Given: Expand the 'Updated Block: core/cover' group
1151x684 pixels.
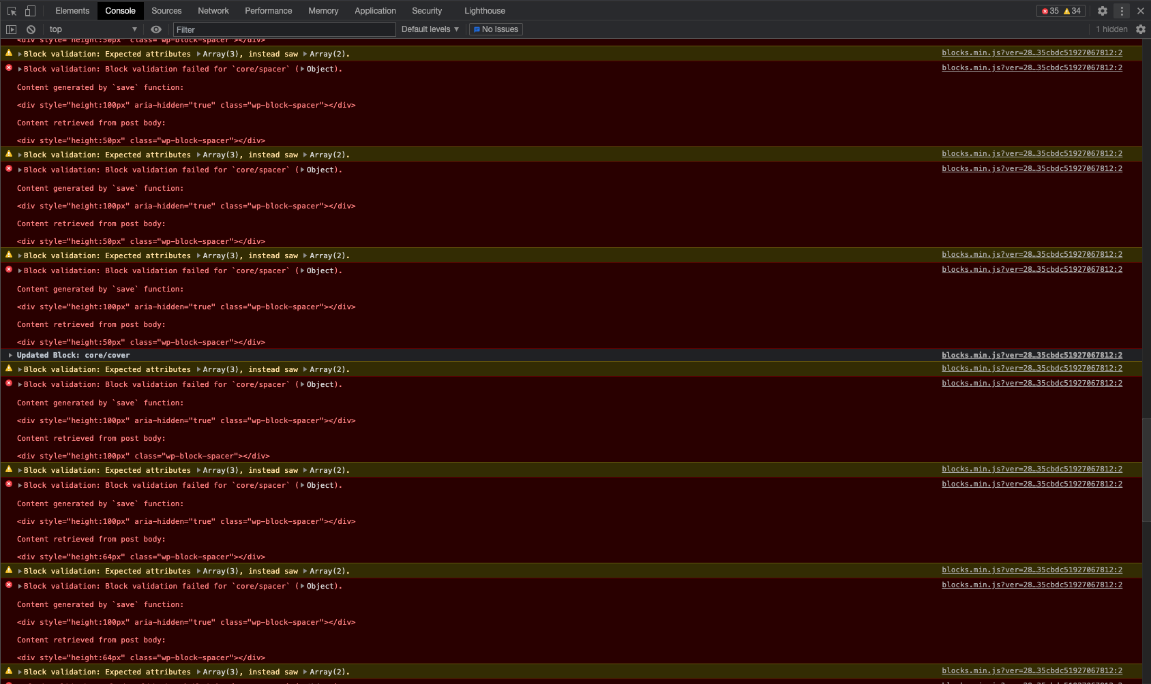Looking at the screenshot, I should point(10,355).
